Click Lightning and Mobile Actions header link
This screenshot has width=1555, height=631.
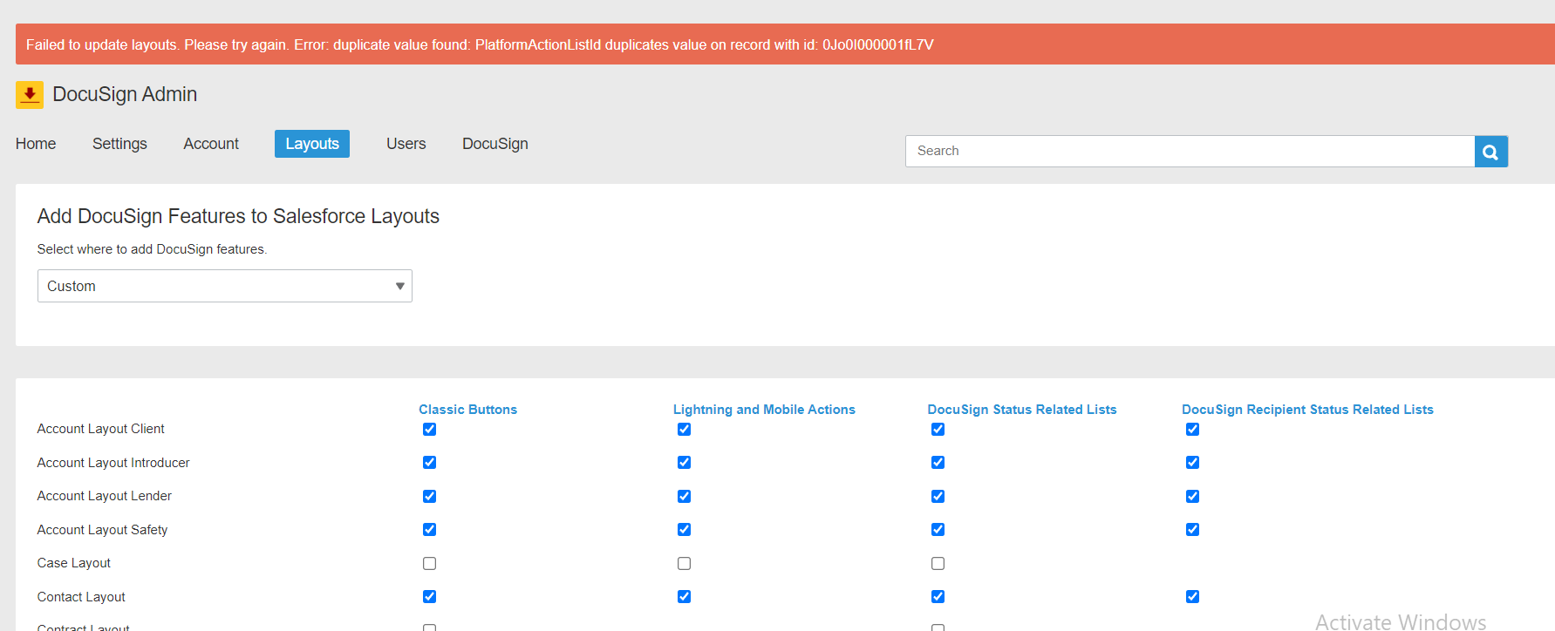tap(764, 410)
